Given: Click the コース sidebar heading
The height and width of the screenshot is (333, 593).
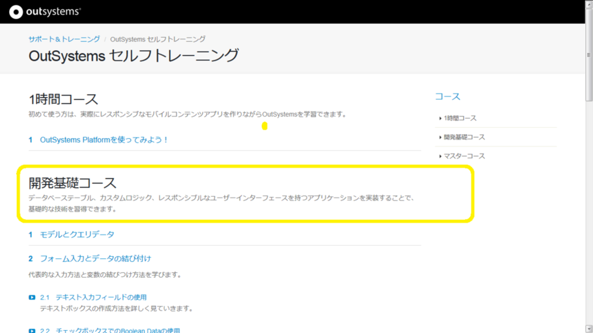Looking at the screenshot, I should pos(447,97).
